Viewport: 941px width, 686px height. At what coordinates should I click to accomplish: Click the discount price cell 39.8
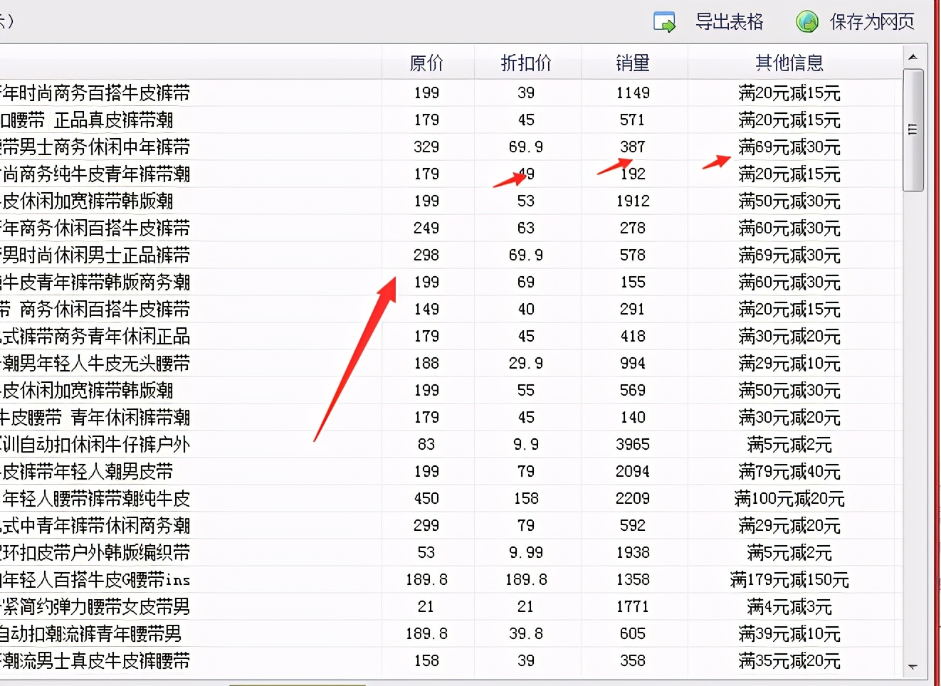527,634
